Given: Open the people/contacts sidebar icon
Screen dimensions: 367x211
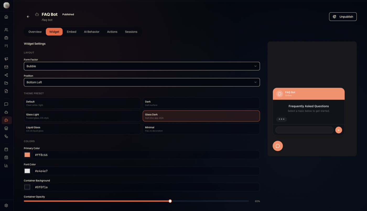Looking at the screenshot, I should [6, 30].
